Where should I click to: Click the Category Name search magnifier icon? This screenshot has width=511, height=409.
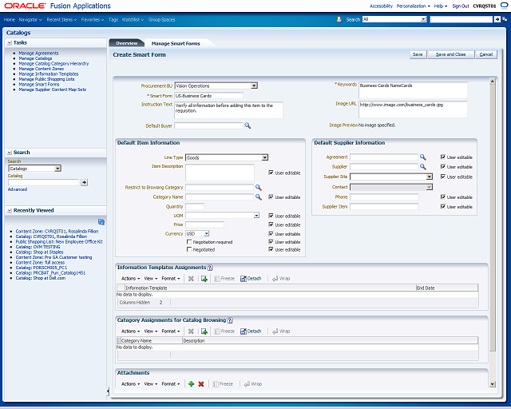pos(259,197)
